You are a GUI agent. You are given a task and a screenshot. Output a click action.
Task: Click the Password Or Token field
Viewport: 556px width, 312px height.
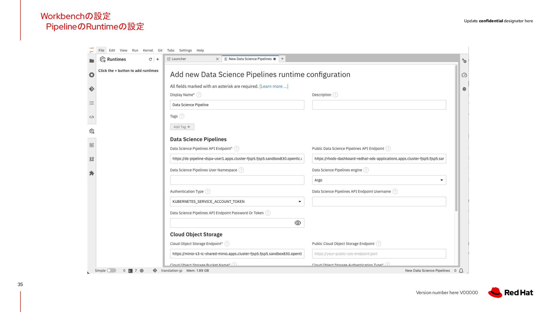237,223
